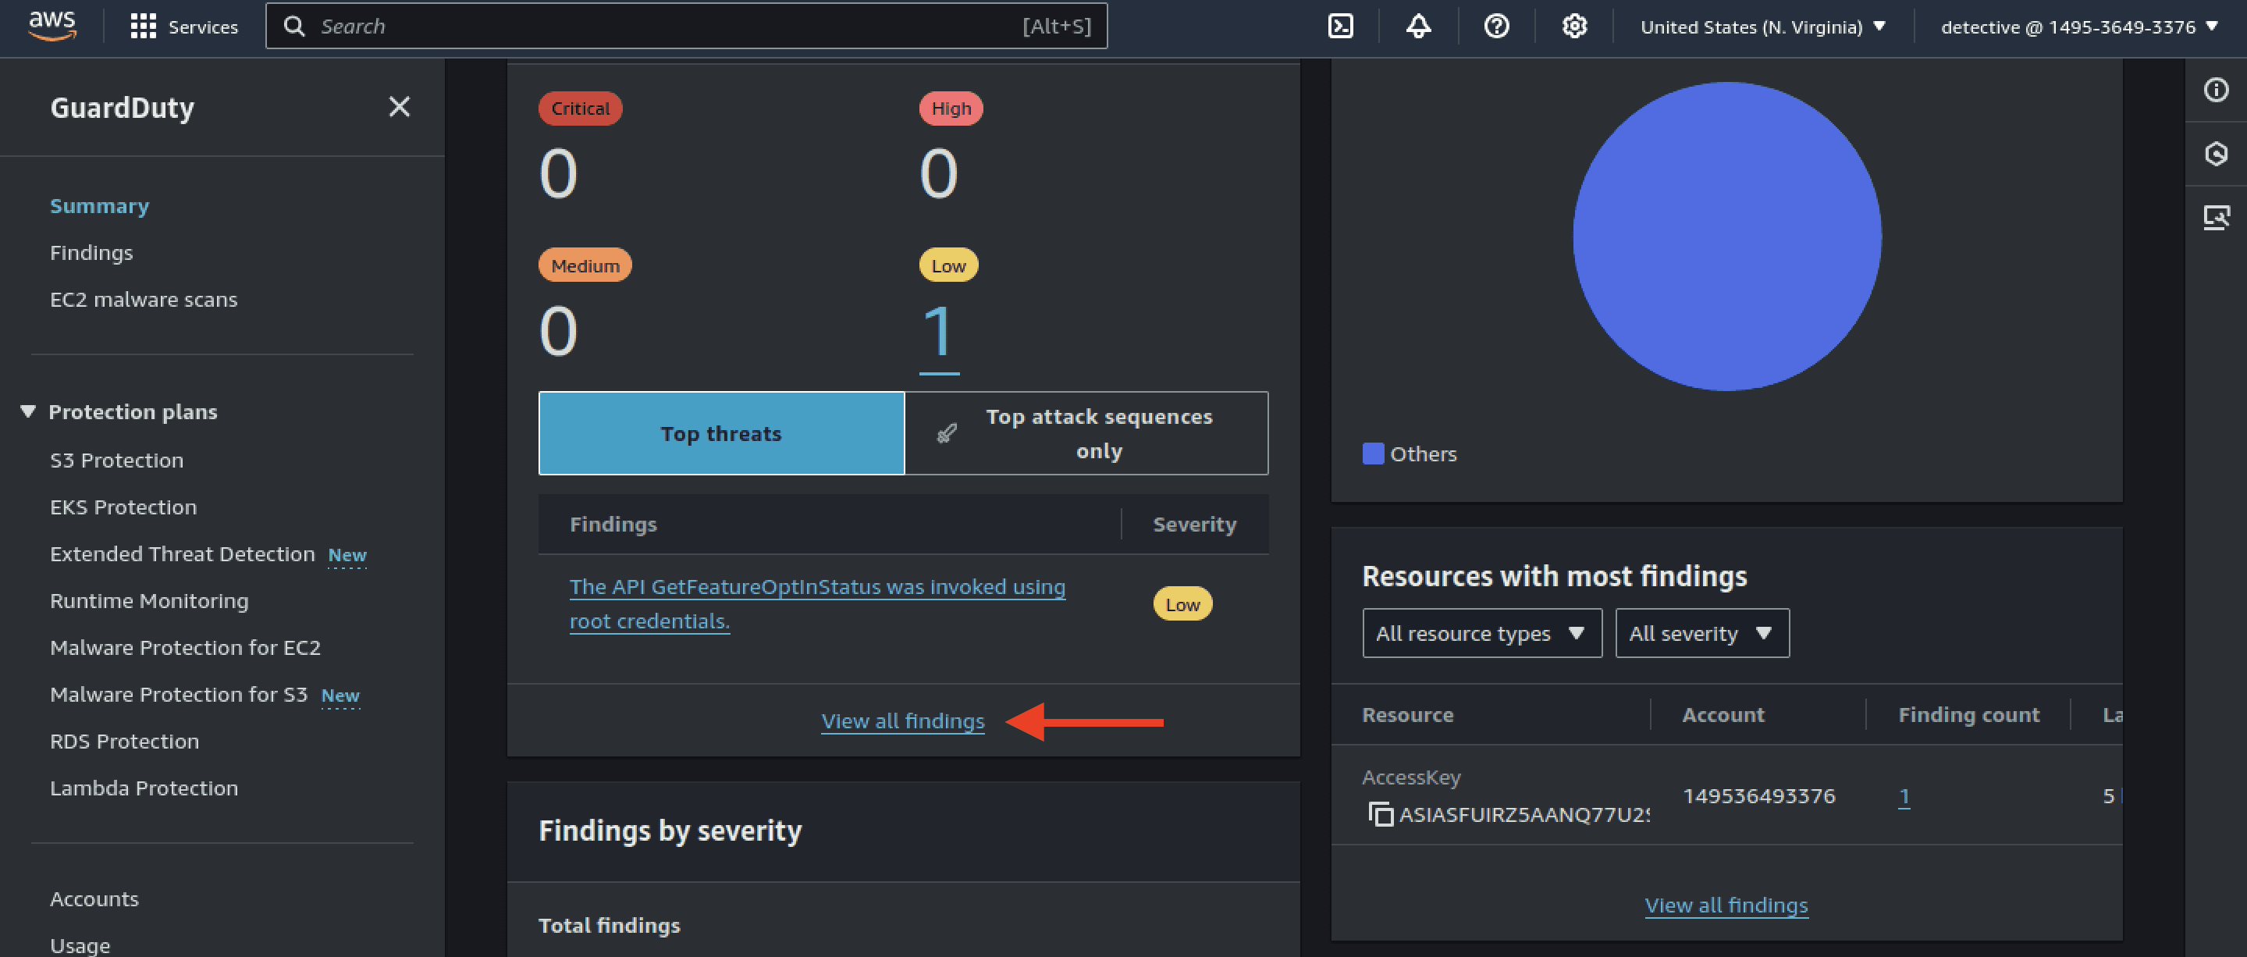Open the info panel icon on right rail
2247x957 pixels.
pos(2217,90)
